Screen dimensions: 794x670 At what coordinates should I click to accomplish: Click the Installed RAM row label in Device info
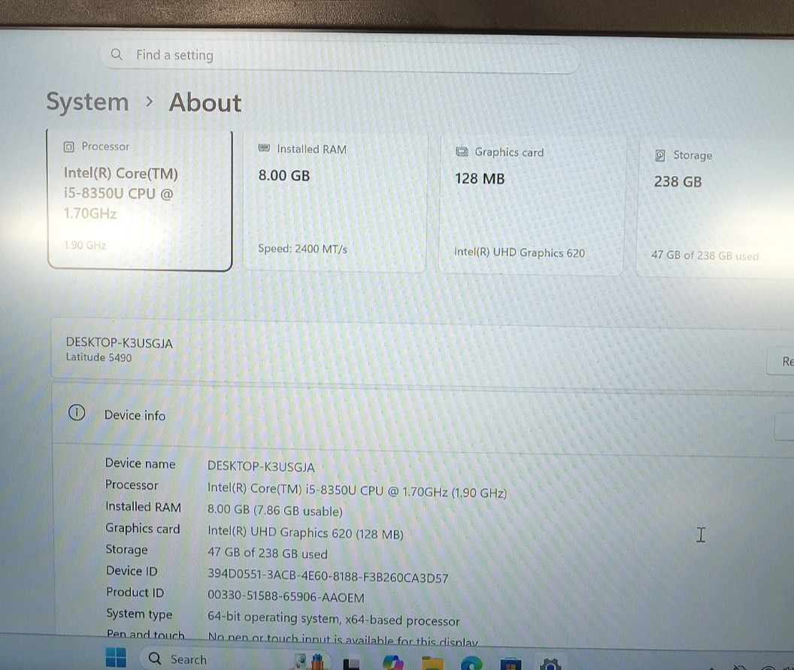[144, 506]
